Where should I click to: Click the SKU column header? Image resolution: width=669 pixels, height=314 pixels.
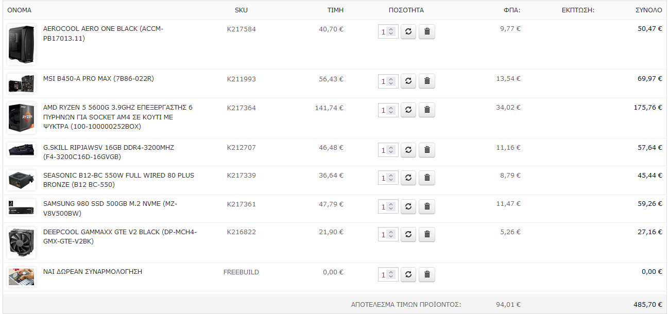point(241,10)
